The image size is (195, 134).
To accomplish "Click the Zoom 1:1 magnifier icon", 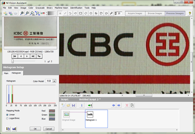I will [32, 13].
